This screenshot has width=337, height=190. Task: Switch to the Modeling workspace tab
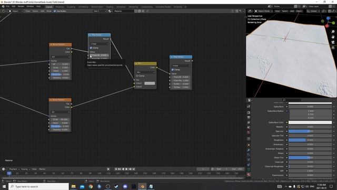click(60, 7)
